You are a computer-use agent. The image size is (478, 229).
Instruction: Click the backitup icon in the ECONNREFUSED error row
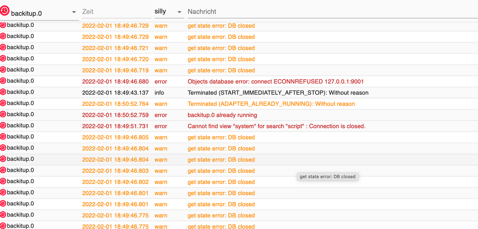3,81
